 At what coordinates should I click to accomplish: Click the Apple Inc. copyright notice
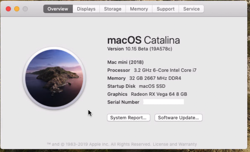coord(99,144)
